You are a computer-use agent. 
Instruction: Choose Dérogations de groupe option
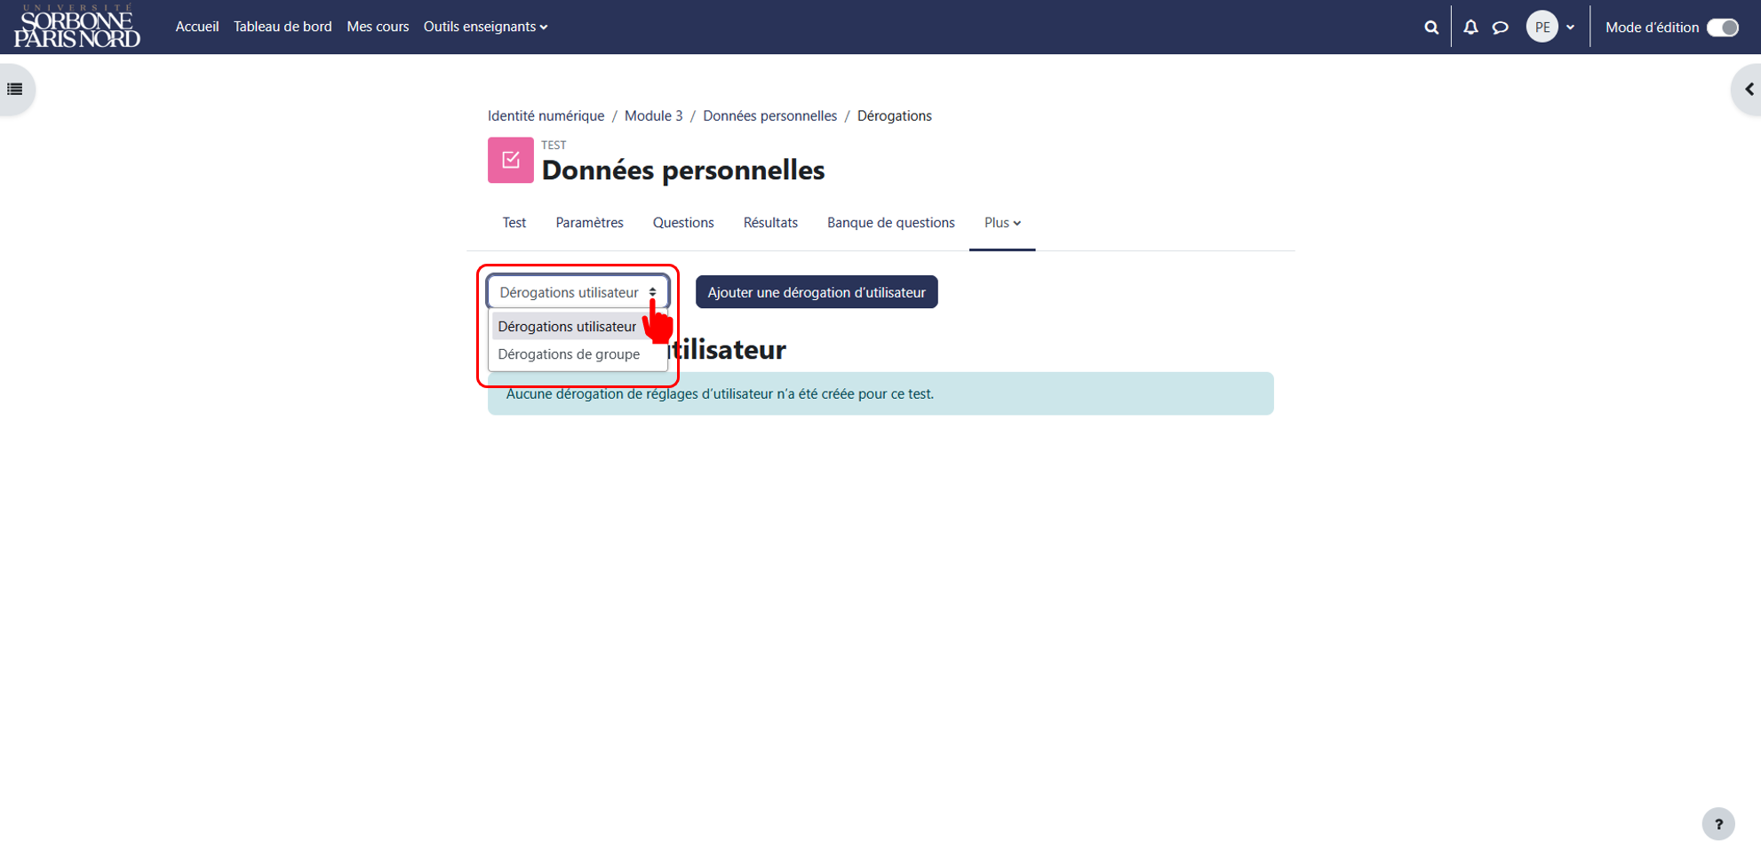click(569, 353)
